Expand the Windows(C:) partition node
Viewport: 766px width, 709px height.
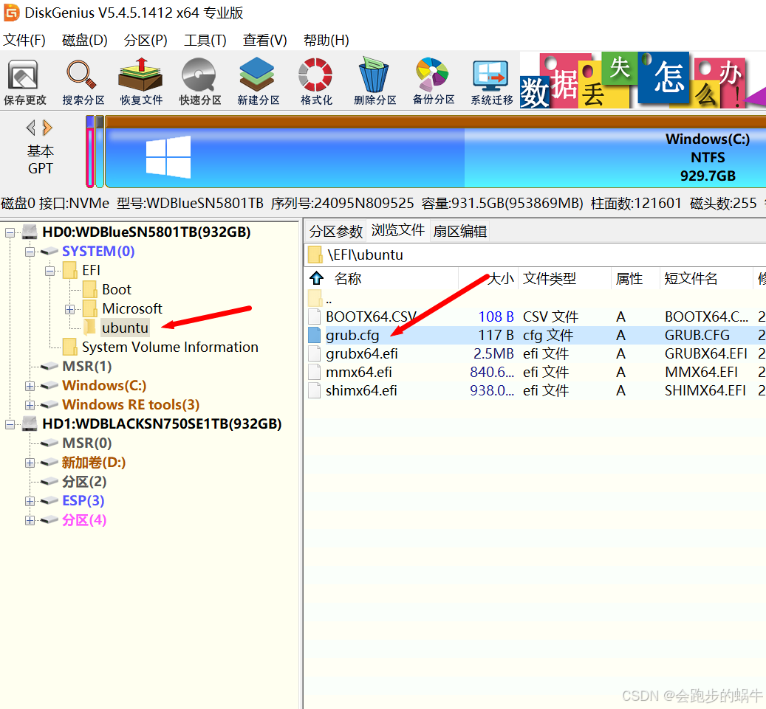click(30, 386)
